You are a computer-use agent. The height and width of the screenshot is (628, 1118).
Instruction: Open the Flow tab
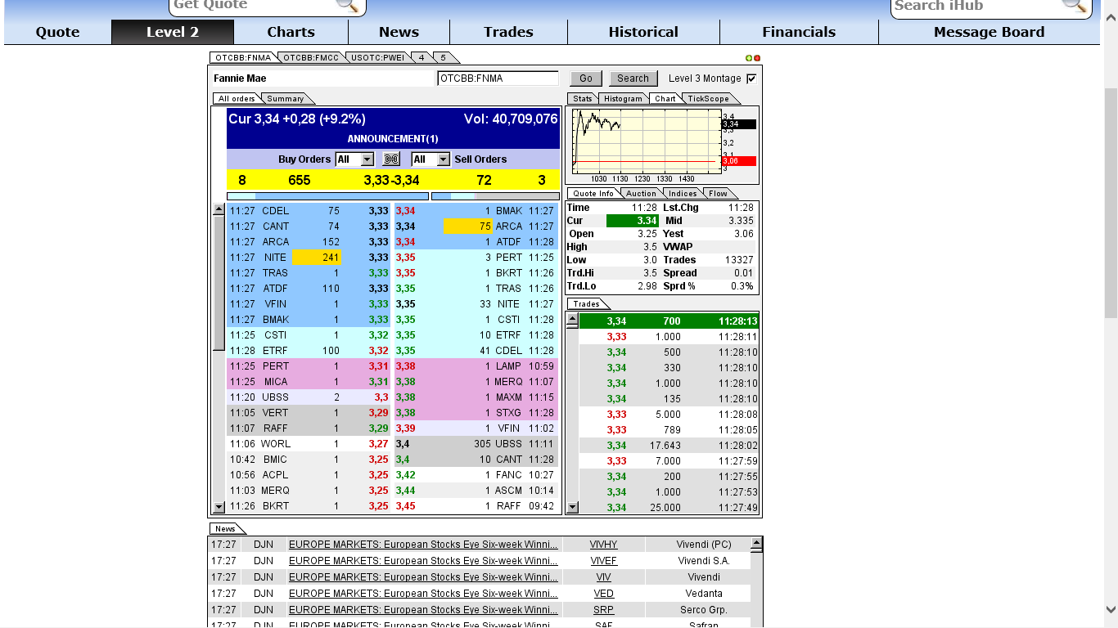(719, 193)
